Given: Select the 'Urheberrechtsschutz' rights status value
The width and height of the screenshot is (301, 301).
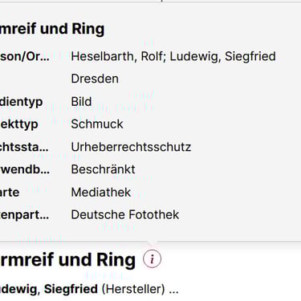Looking at the screenshot, I should point(131,147).
